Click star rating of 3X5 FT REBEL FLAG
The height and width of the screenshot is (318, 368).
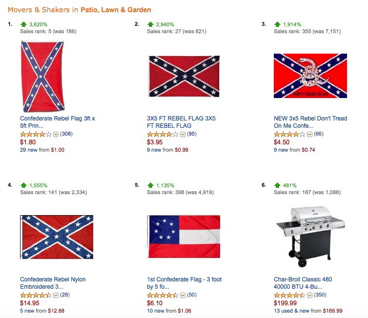(163, 134)
